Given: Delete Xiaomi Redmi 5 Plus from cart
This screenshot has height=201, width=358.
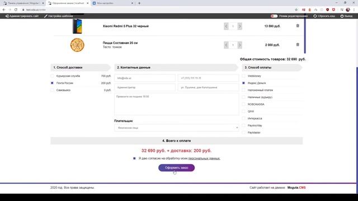Looking at the screenshot, I should pyautogui.click(x=298, y=26).
